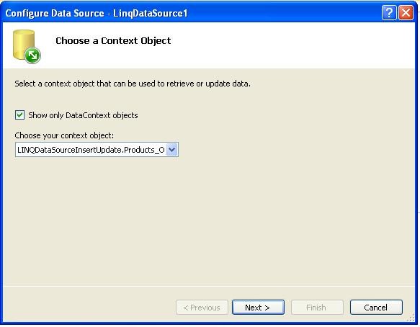Click the 'Select a context object' description text
The width and height of the screenshot is (420, 327).
pos(133,84)
